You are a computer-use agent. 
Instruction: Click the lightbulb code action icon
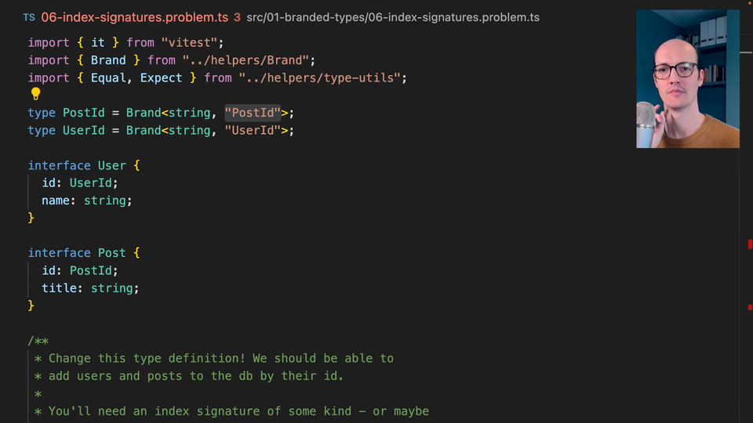pyautogui.click(x=35, y=95)
